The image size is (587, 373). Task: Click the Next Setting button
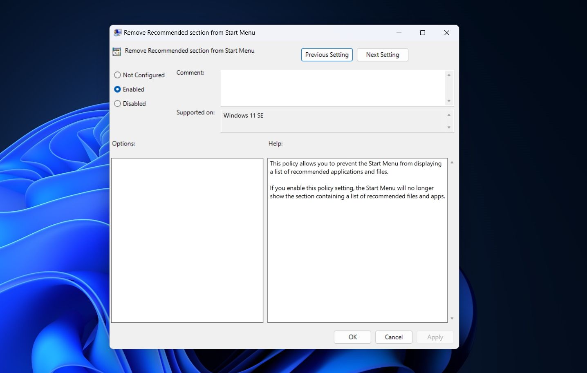(x=382, y=54)
